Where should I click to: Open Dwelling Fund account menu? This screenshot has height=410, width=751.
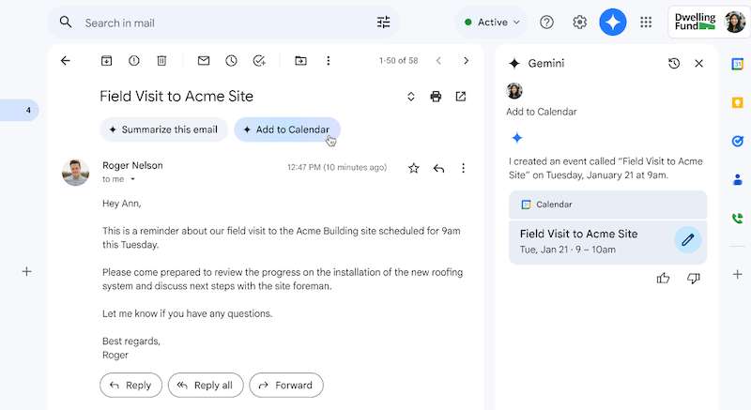coord(710,22)
